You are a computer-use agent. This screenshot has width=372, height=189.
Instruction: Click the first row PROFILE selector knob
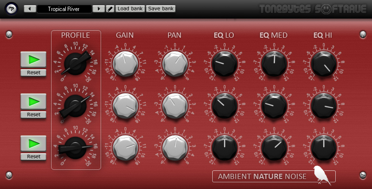pyautogui.click(x=75, y=63)
